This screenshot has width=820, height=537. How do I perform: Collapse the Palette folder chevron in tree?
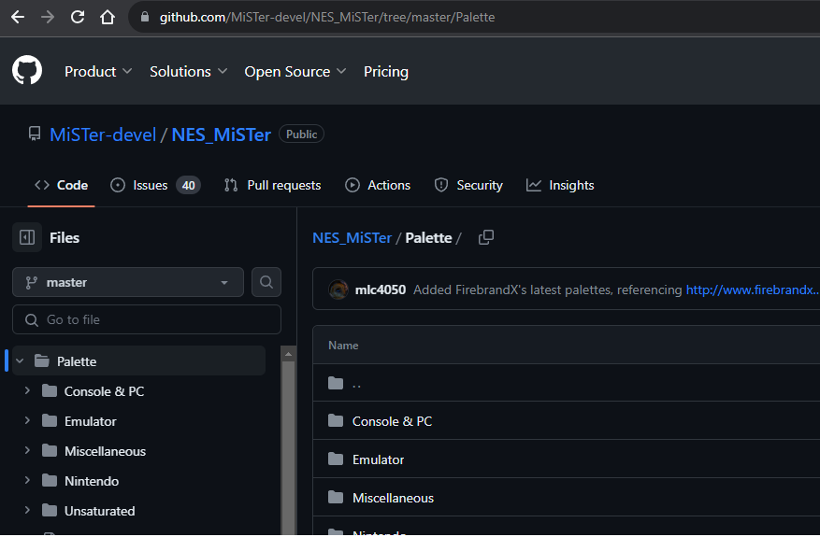click(x=21, y=361)
